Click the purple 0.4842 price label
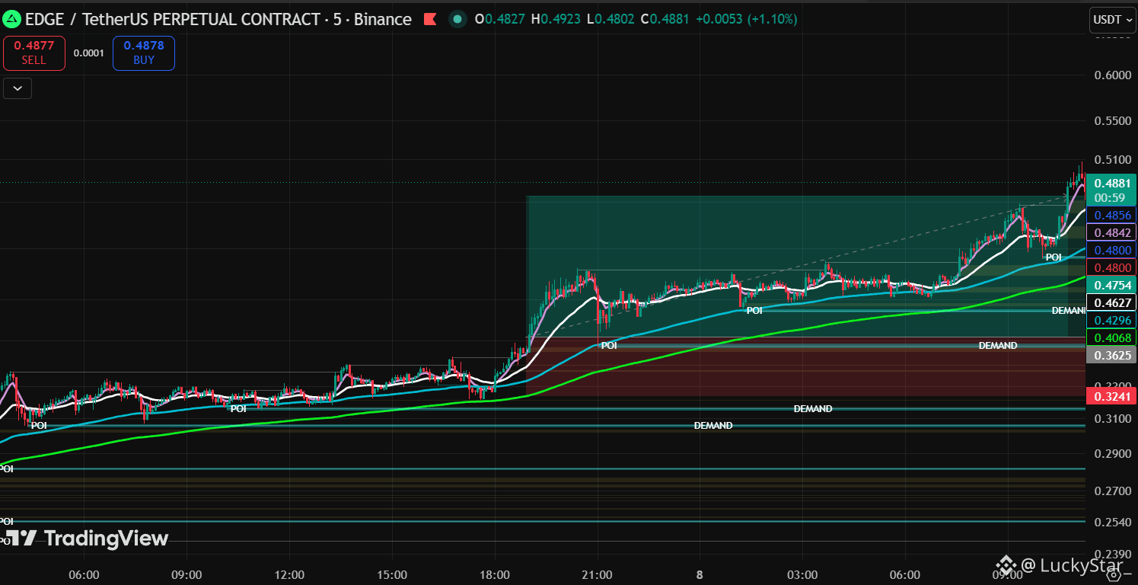This screenshot has height=585, width=1138. pyautogui.click(x=1112, y=232)
